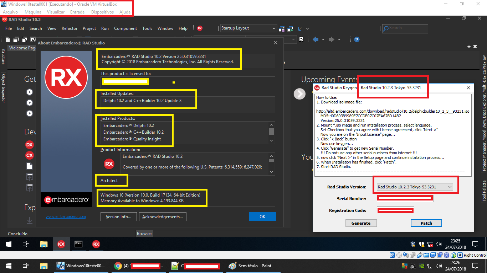Screen dimensions: 487x273
Task: Click the dark theme moon icon
Action: 300,28
